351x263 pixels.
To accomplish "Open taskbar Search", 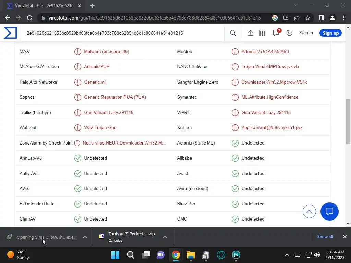I will pos(131,255).
